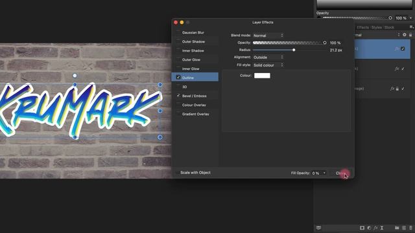Click the bottom-right selection handle of text

pos(160,137)
